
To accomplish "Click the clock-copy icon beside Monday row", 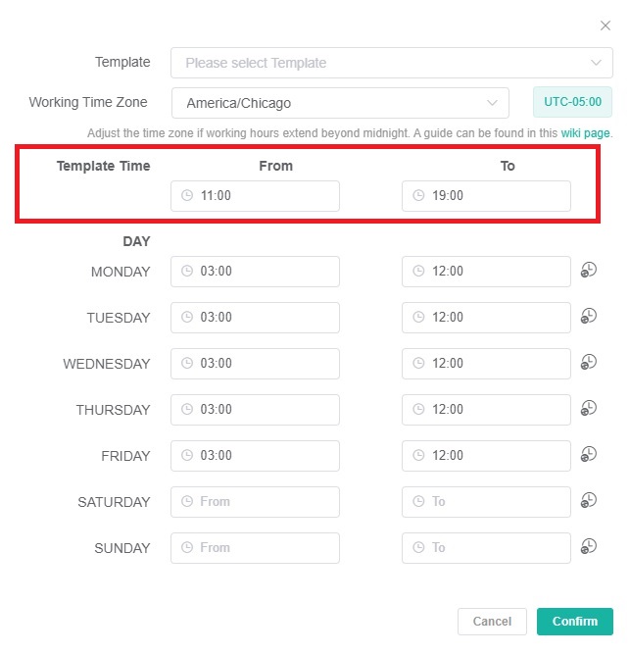I will [589, 271].
